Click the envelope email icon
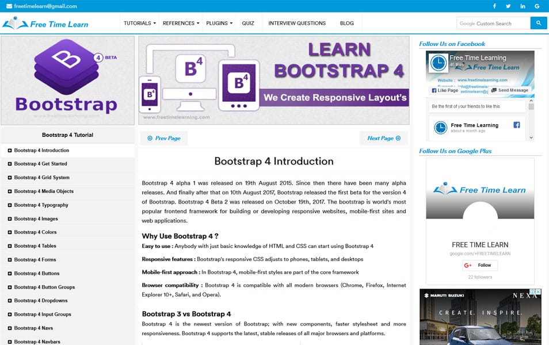 tap(9, 6)
